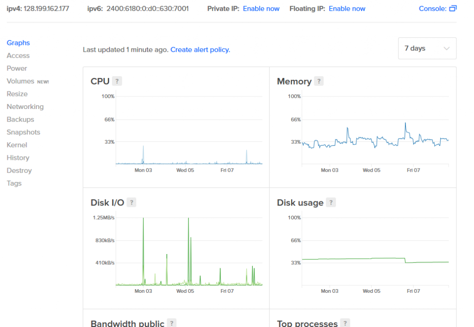Open the Networking section
The height and width of the screenshot is (327, 474).
[x=25, y=107]
